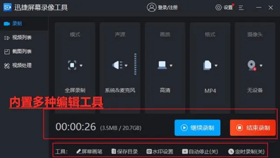
Task: Click the MP4 format label
Action: click(210, 91)
